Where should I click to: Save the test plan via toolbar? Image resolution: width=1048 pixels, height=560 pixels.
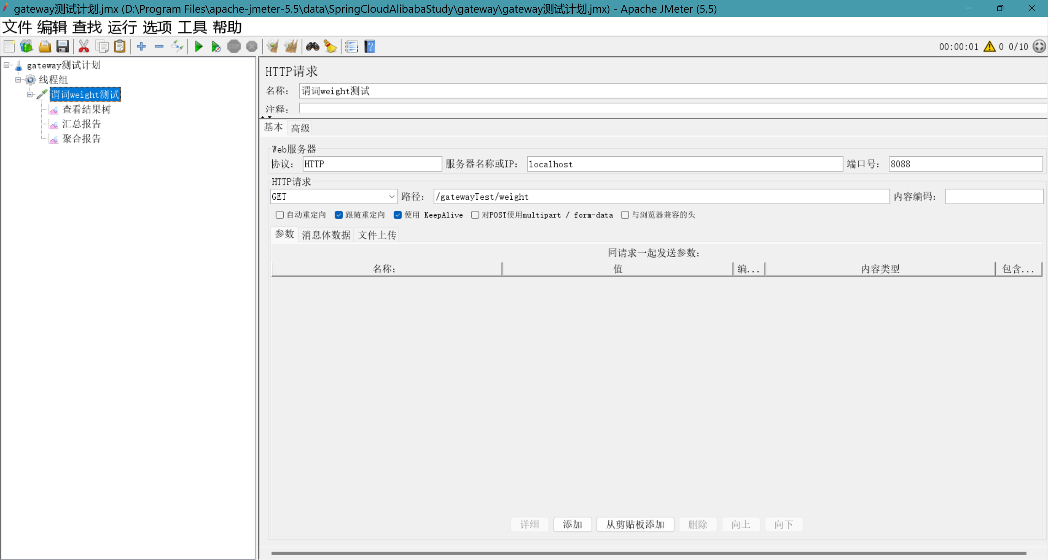[x=63, y=46]
